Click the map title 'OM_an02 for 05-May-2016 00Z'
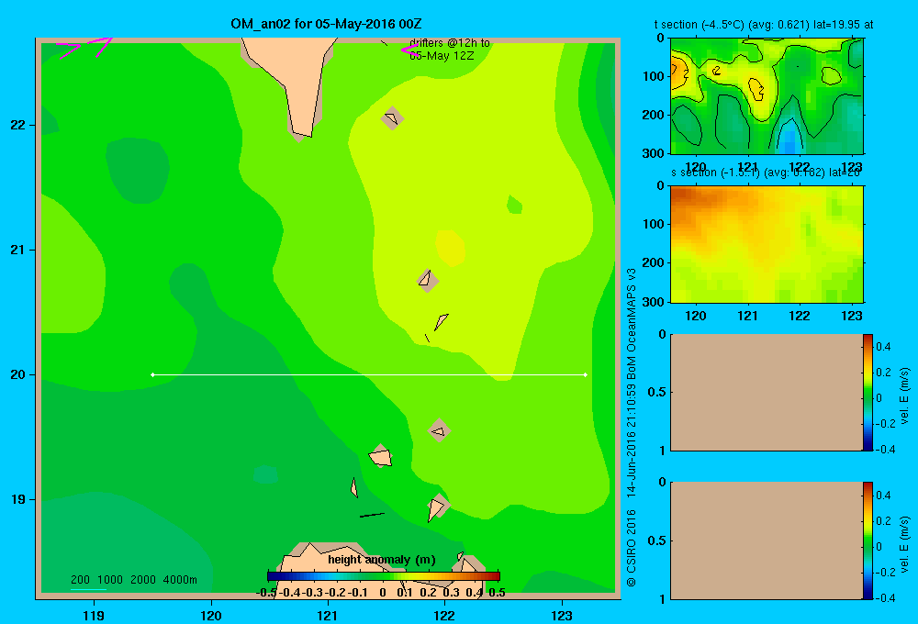918x624 pixels. (326, 24)
